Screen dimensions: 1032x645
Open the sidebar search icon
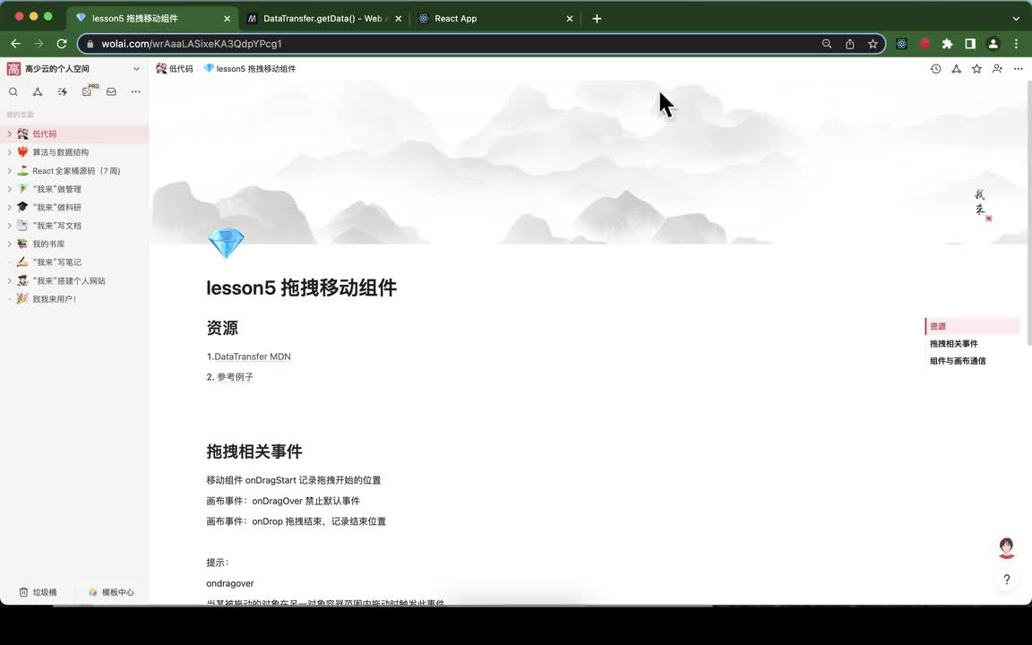[x=13, y=91]
